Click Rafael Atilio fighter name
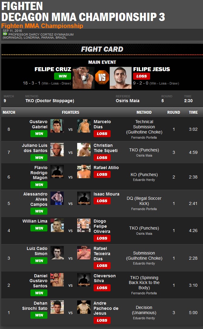203x329 pixels. click(x=106, y=168)
